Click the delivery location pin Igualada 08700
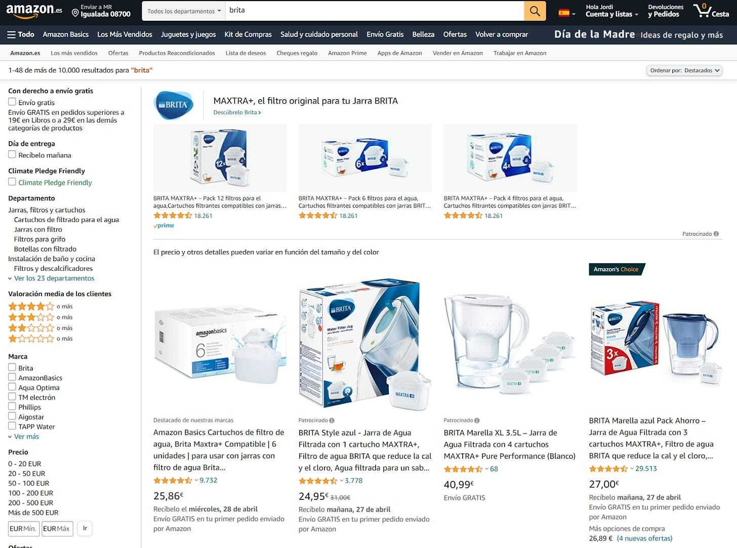 (x=101, y=11)
